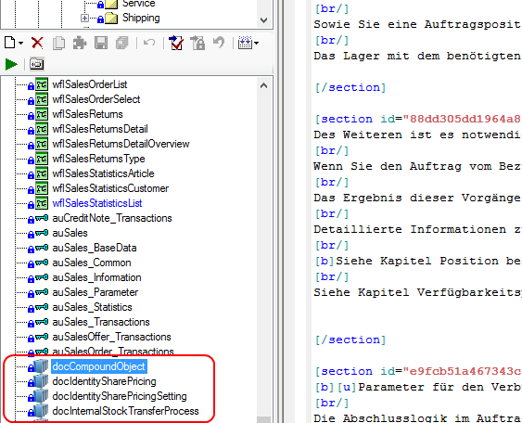The height and width of the screenshot is (423, 522).
Task: Select auSales_Transactions item
Action: 101,322
